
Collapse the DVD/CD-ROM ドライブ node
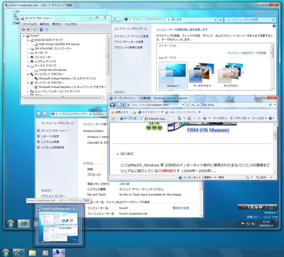tap(28, 40)
